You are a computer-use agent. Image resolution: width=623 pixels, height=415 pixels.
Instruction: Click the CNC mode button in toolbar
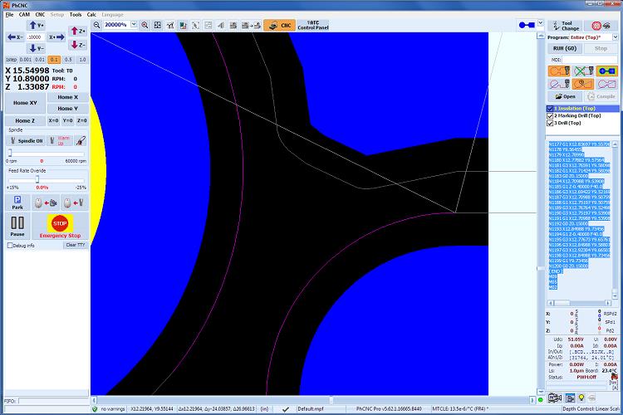point(280,26)
